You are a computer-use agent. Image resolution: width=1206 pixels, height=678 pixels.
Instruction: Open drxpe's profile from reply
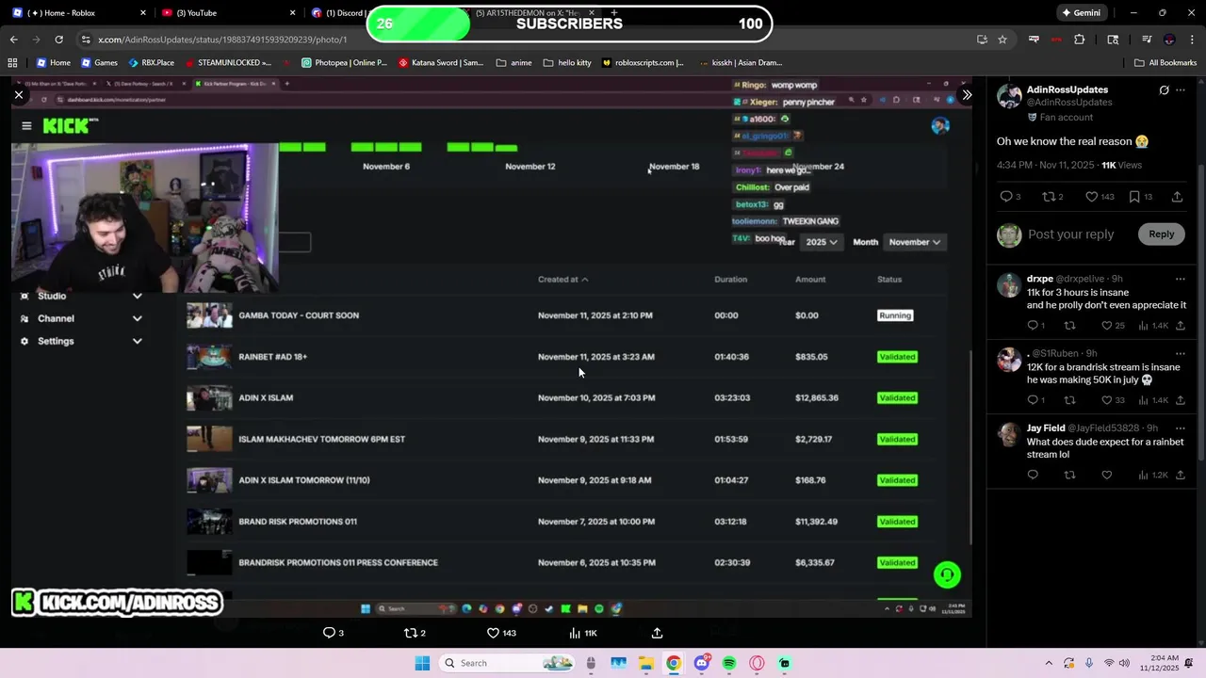pos(1039,279)
